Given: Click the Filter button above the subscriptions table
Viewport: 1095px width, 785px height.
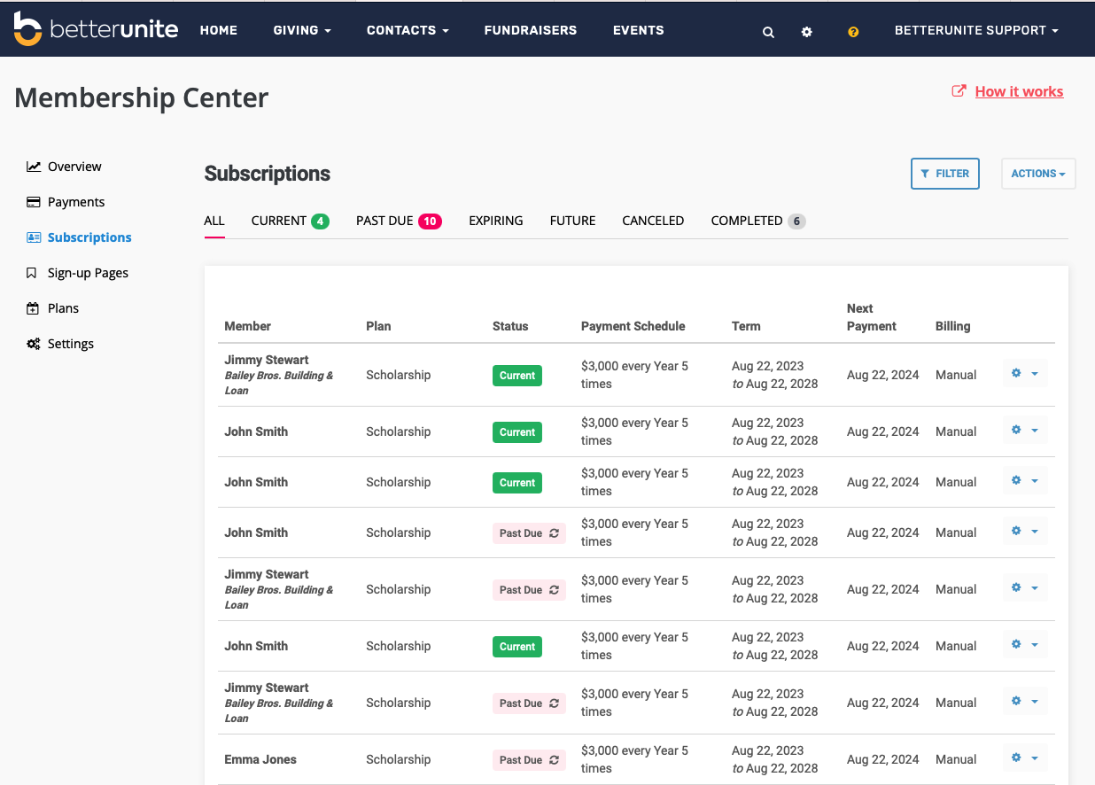Looking at the screenshot, I should (944, 173).
